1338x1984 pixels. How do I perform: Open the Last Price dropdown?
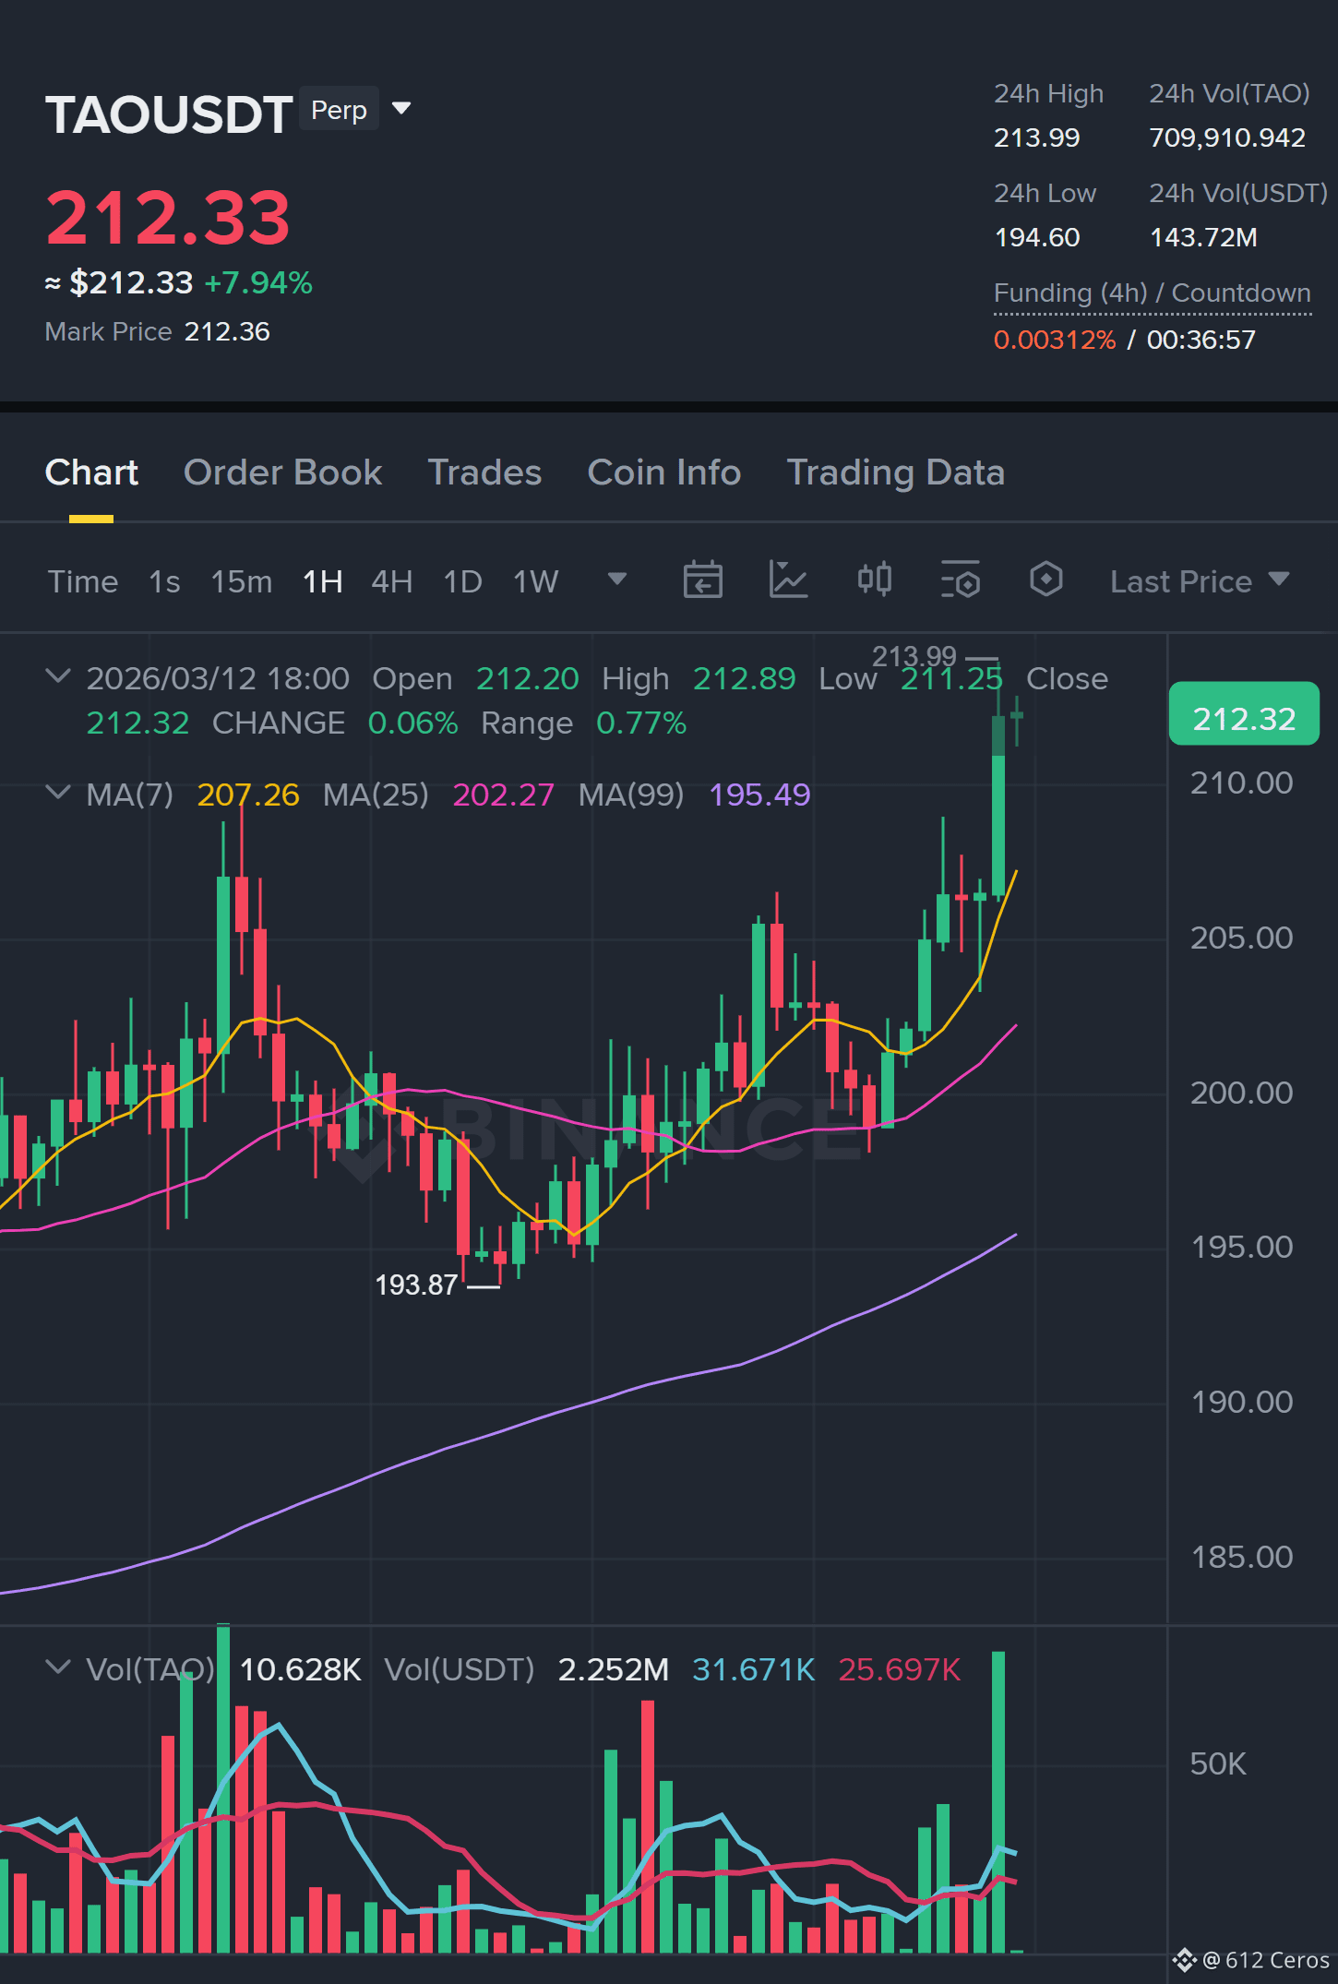[1199, 581]
